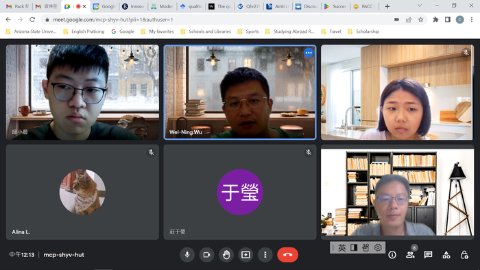Open the Google bookmark
This screenshot has height=270, width=480.
pos(123,32)
